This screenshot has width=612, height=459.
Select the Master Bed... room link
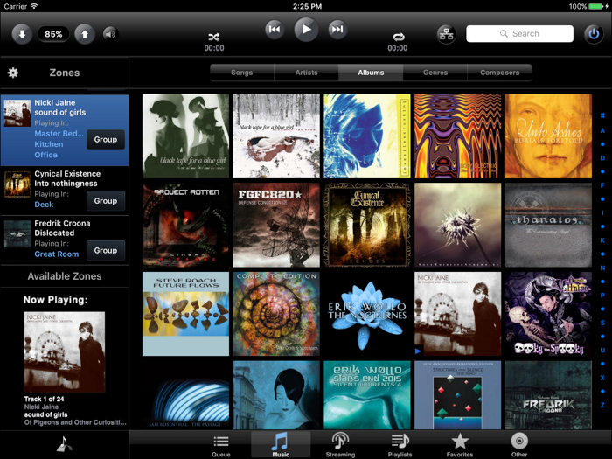[59, 134]
